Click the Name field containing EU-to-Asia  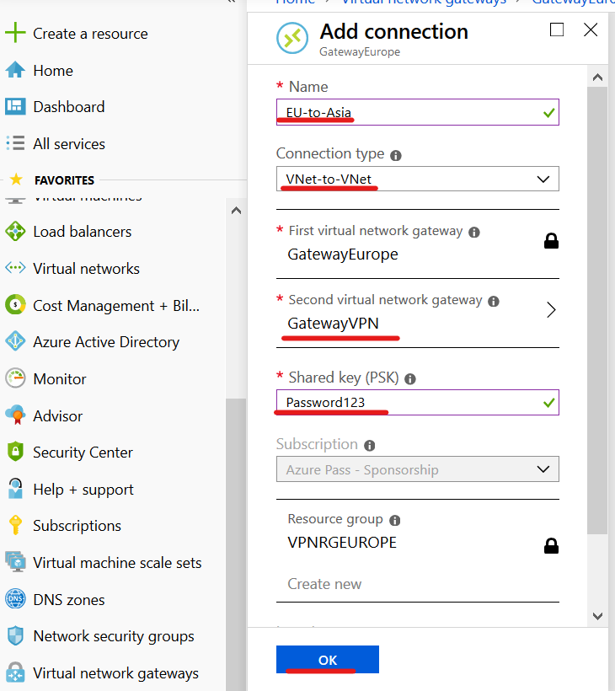tap(418, 112)
